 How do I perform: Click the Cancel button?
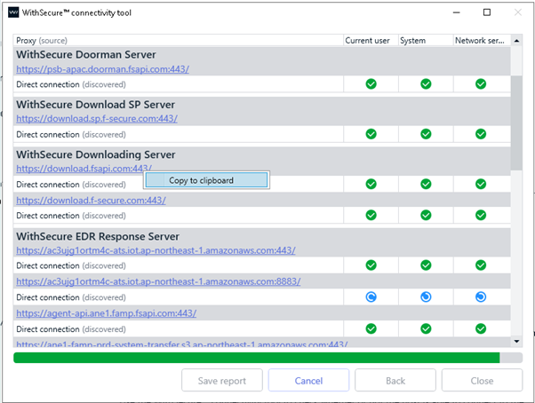(x=308, y=380)
